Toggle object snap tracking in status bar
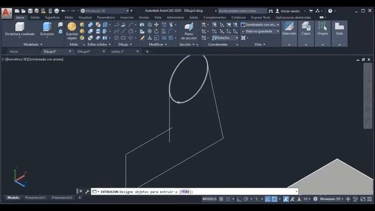The width and height of the screenshot is (375, 211). coord(267,199)
